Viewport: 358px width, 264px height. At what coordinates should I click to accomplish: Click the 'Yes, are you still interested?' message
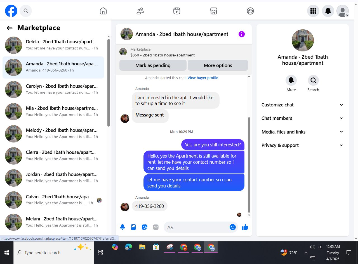pyautogui.click(x=213, y=145)
